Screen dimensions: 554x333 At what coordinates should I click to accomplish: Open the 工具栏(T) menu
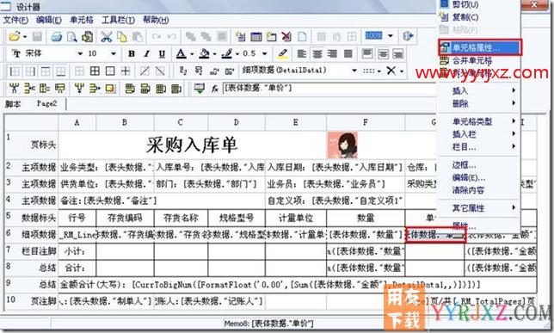pyautogui.click(x=119, y=20)
